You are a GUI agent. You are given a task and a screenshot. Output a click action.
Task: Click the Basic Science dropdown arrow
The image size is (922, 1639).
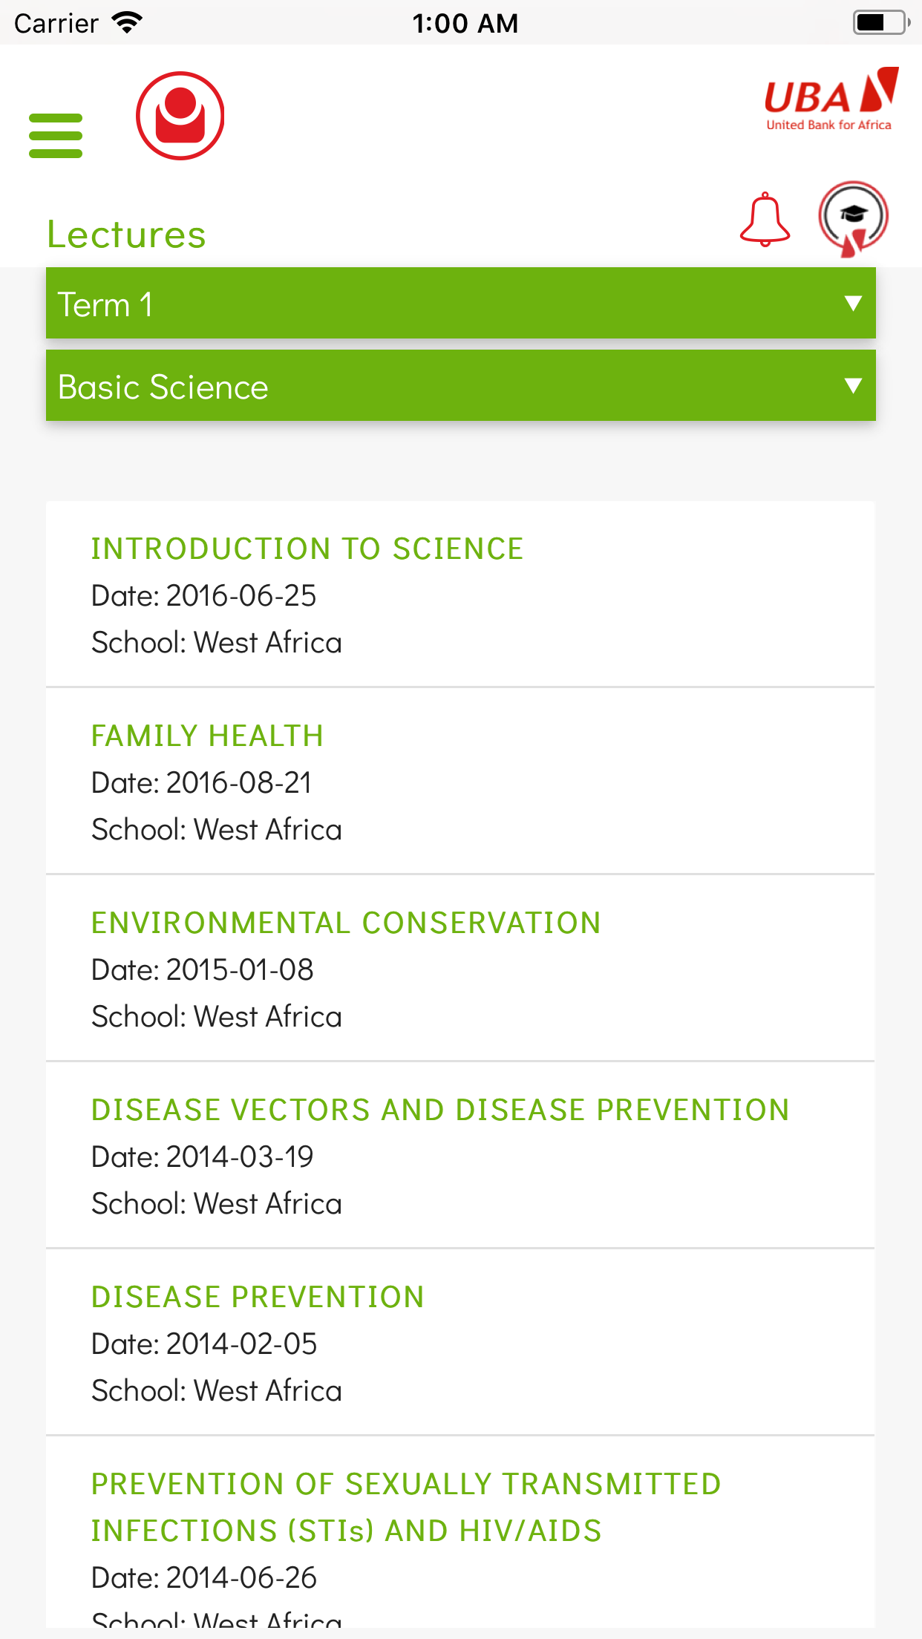[x=853, y=386]
